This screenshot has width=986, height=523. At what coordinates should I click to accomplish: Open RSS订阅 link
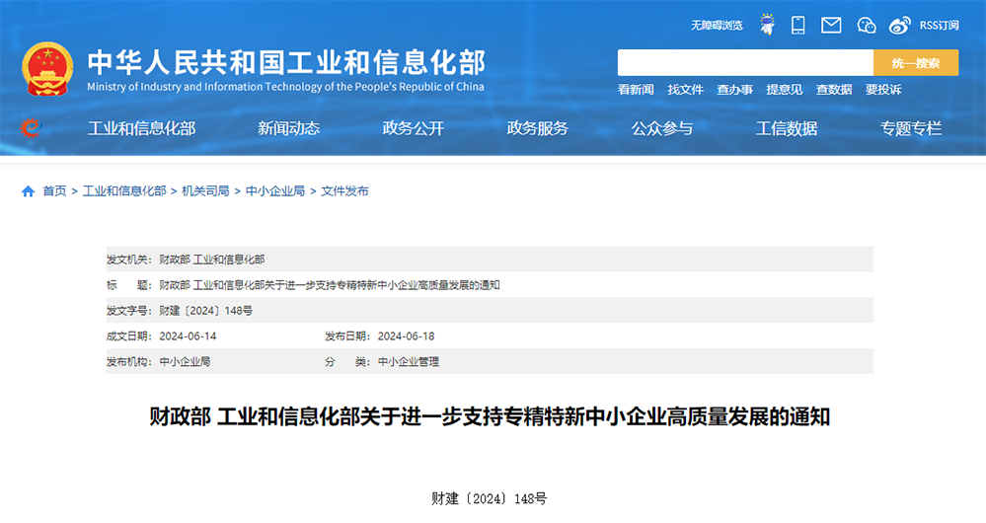tap(939, 25)
